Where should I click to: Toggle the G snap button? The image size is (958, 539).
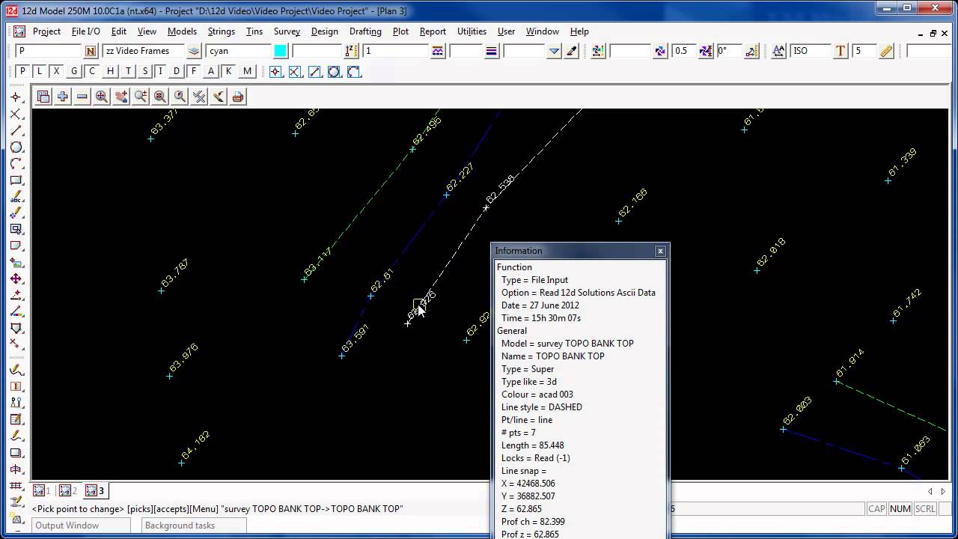(74, 71)
